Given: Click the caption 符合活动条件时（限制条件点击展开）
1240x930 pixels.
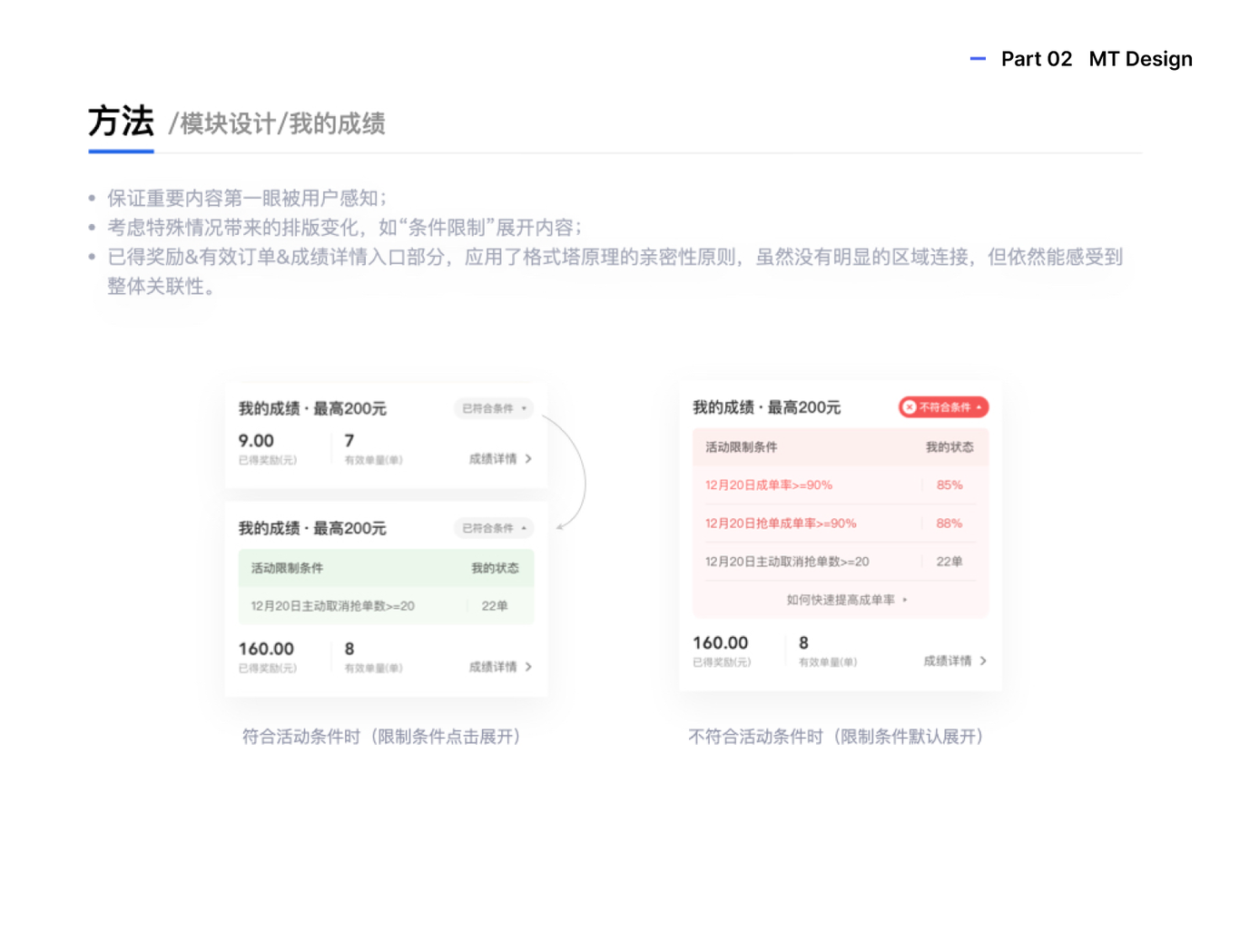Looking at the screenshot, I should pyautogui.click(x=381, y=737).
